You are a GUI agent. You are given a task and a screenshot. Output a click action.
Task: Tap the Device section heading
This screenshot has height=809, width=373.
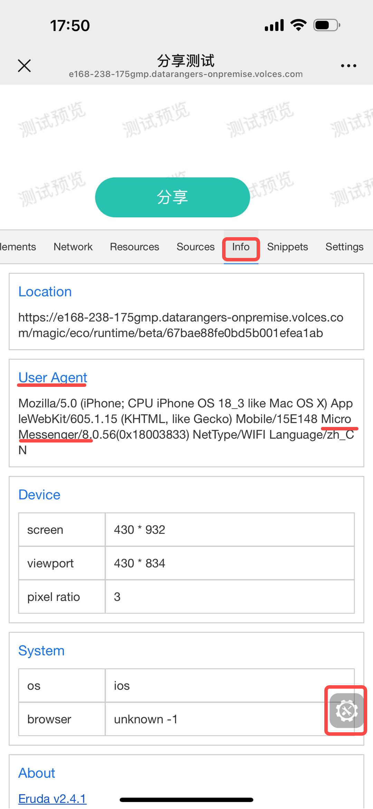click(39, 495)
